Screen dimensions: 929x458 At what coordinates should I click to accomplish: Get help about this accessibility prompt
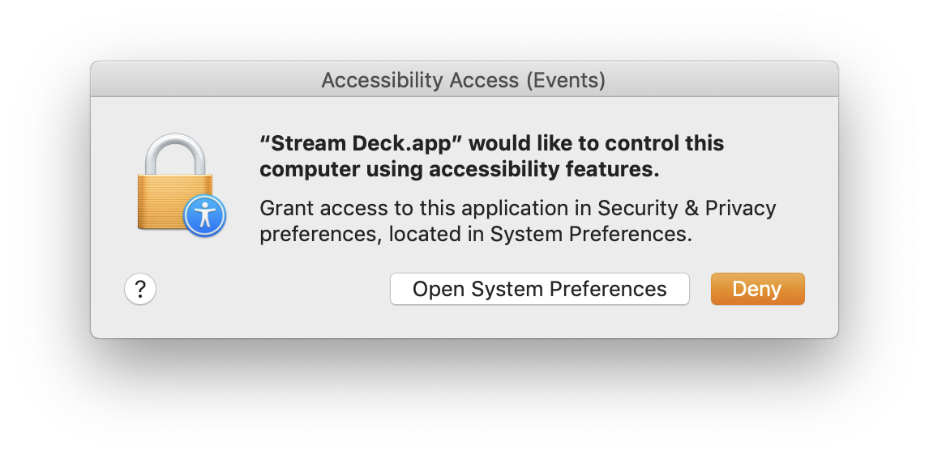140,289
